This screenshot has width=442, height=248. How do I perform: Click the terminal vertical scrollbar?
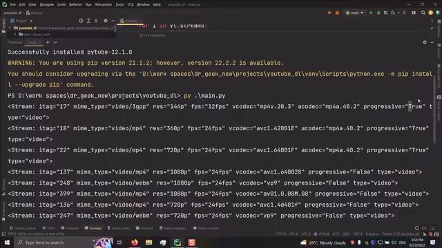(434, 110)
